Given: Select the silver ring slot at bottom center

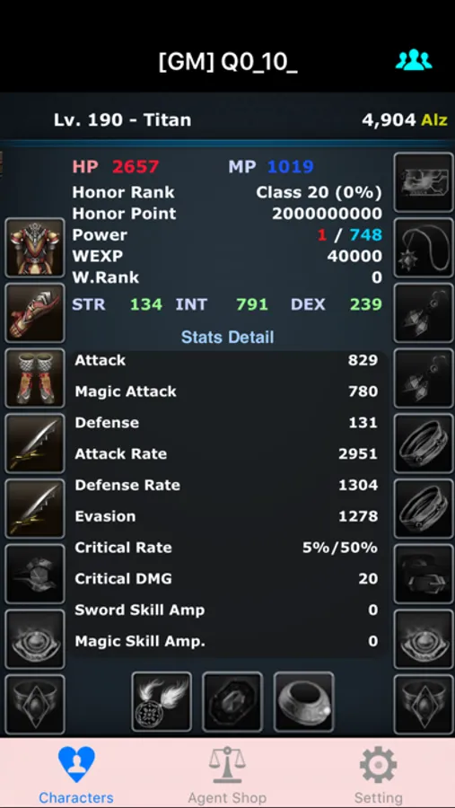Looking at the screenshot, I should pyautogui.click(x=303, y=702).
